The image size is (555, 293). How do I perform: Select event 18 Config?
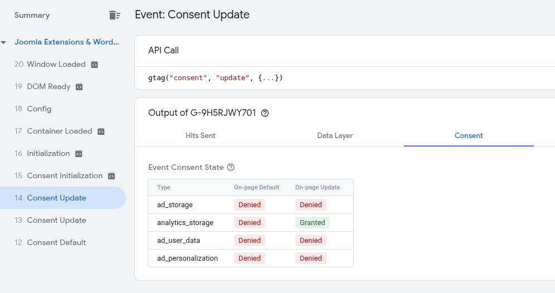pyautogui.click(x=33, y=109)
